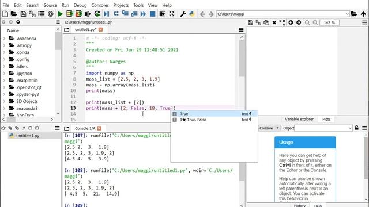Expand the .matplotlib folder
Viewport: 369px width, 207px height.
4,80
